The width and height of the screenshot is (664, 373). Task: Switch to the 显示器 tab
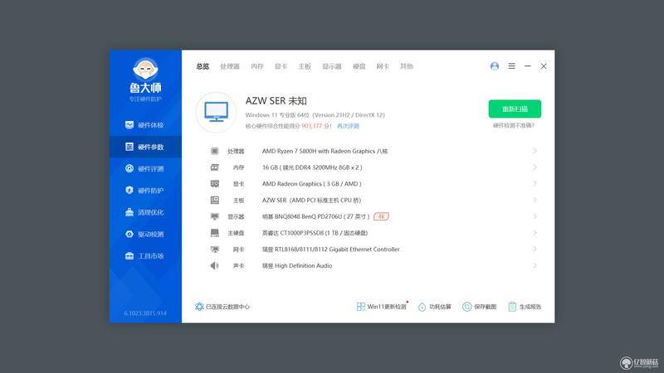click(331, 66)
